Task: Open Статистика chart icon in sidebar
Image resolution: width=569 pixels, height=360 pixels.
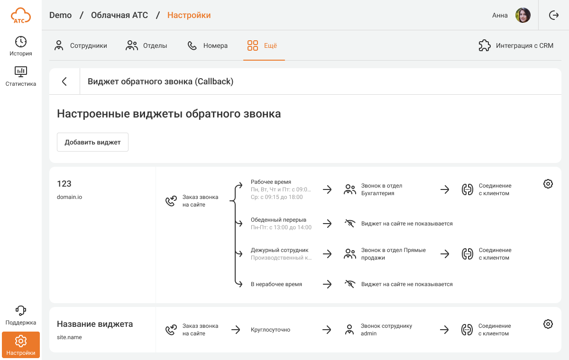Action: pyautogui.click(x=21, y=72)
